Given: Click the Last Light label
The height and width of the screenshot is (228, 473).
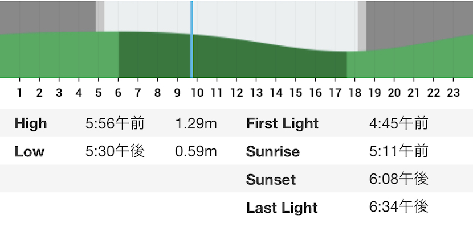Looking at the screenshot, I should tap(282, 208).
